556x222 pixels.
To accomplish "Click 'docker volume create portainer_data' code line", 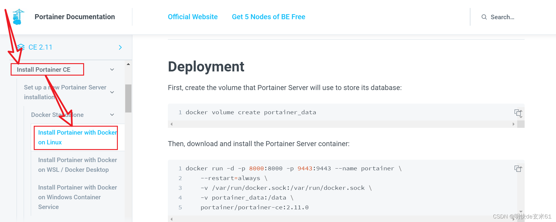I will (251, 112).
